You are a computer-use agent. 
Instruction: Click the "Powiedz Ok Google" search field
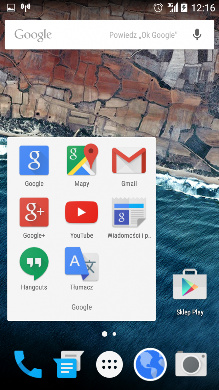109,35
